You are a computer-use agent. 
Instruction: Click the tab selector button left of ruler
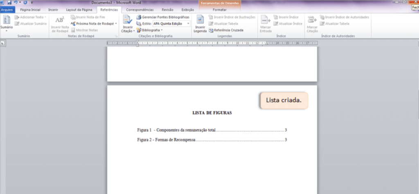click(x=3, y=43)
